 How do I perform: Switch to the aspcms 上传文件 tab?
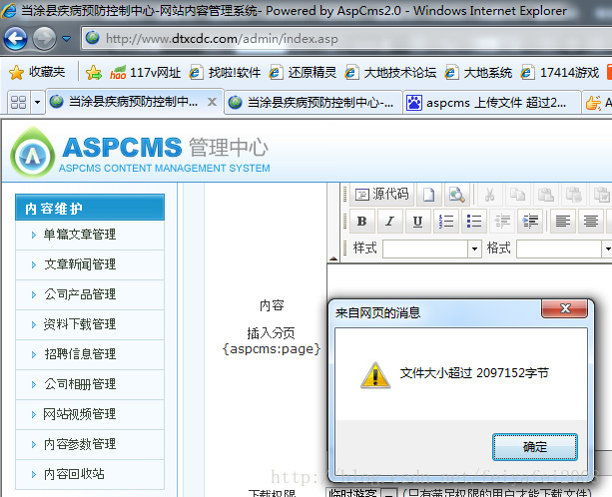coord(491,103)
